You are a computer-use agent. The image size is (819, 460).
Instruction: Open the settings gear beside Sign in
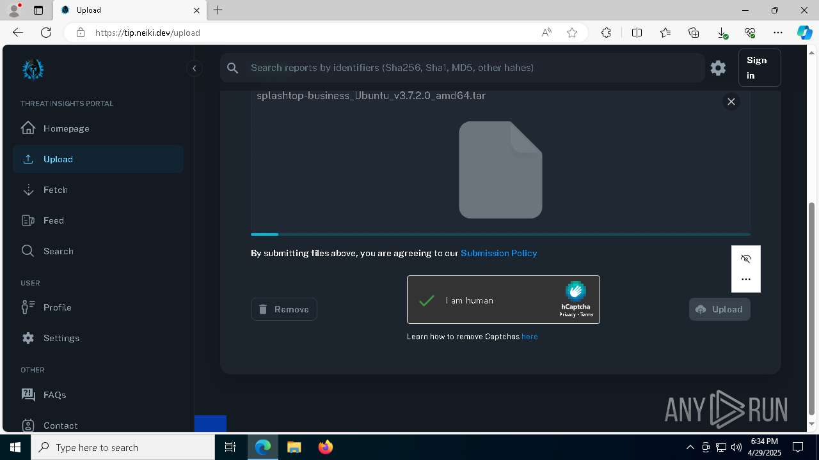pyautogui.click(x=718, y=68)
